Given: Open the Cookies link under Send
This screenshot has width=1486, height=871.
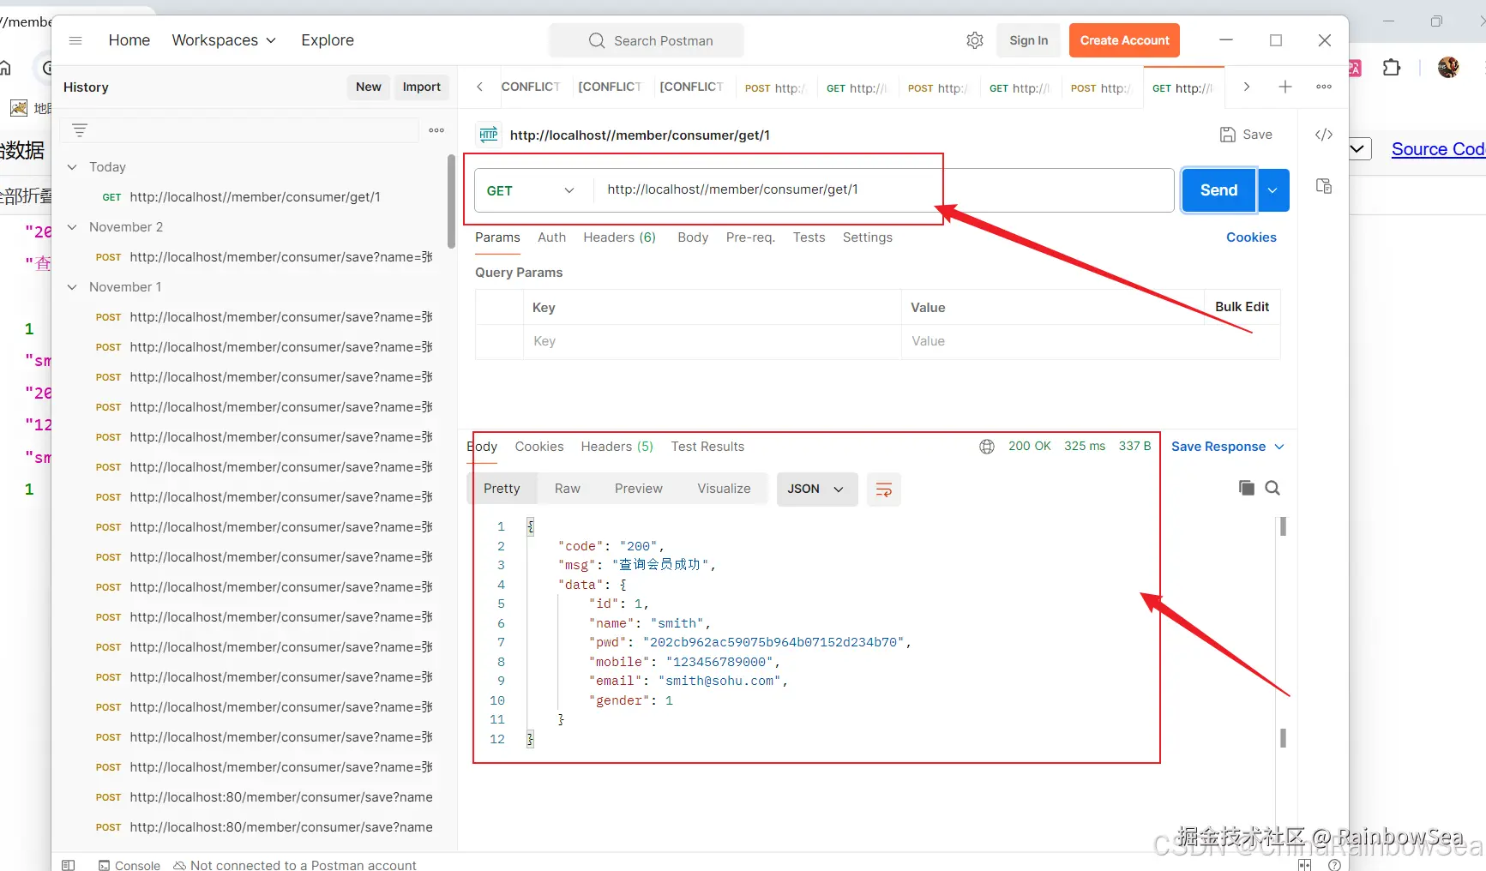Looking at the screenshot, I should coord(1251,237).
